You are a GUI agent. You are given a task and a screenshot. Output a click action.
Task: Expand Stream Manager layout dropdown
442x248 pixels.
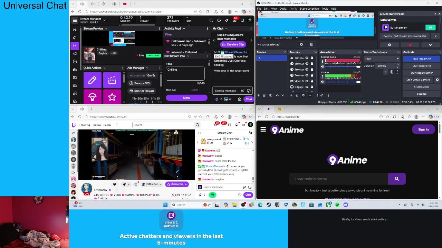pos(104,20)
